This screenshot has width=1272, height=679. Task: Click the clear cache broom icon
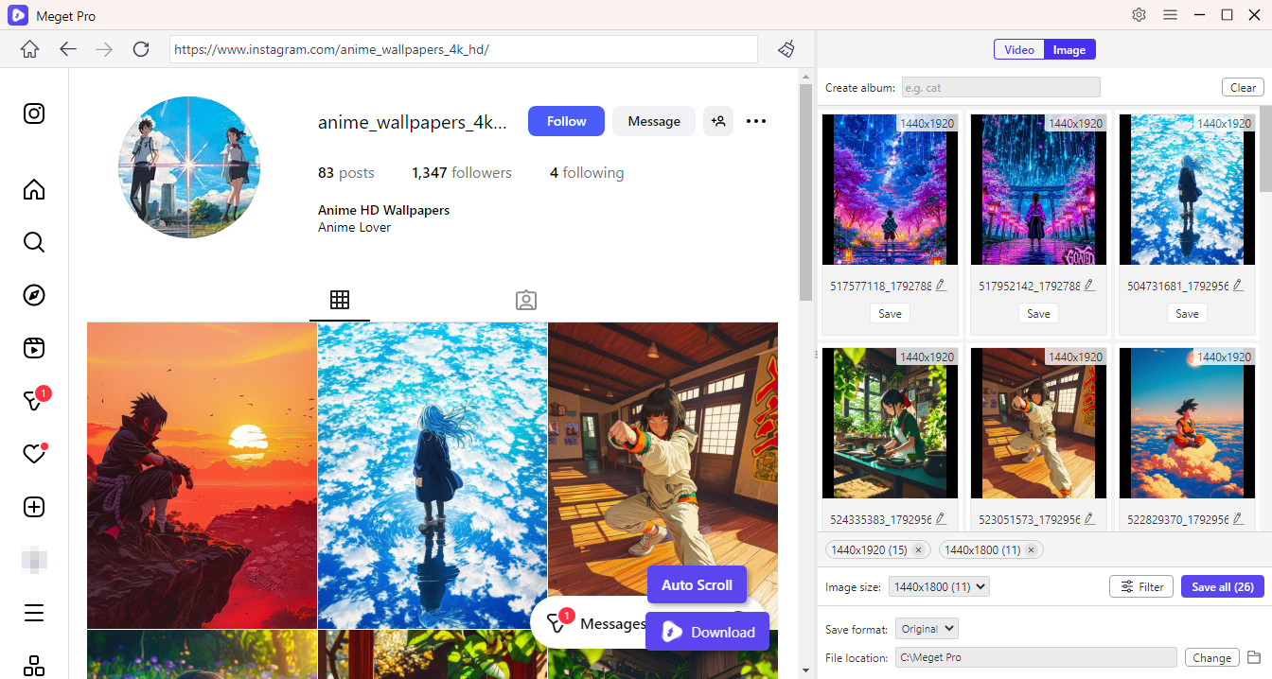(786, 49)
